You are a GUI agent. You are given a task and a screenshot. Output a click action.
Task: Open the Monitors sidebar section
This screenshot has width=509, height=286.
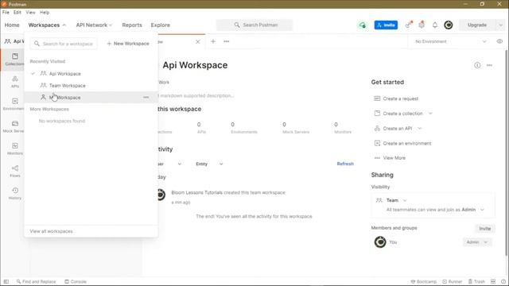click(x=14, y=149)
